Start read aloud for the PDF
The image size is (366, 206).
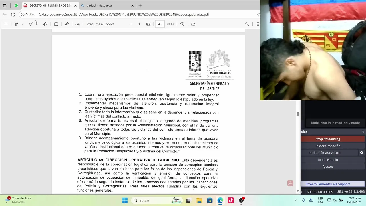click(67, 24)
